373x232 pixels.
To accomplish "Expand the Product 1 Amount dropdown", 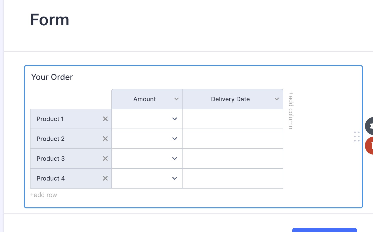I will click(175, 119).
